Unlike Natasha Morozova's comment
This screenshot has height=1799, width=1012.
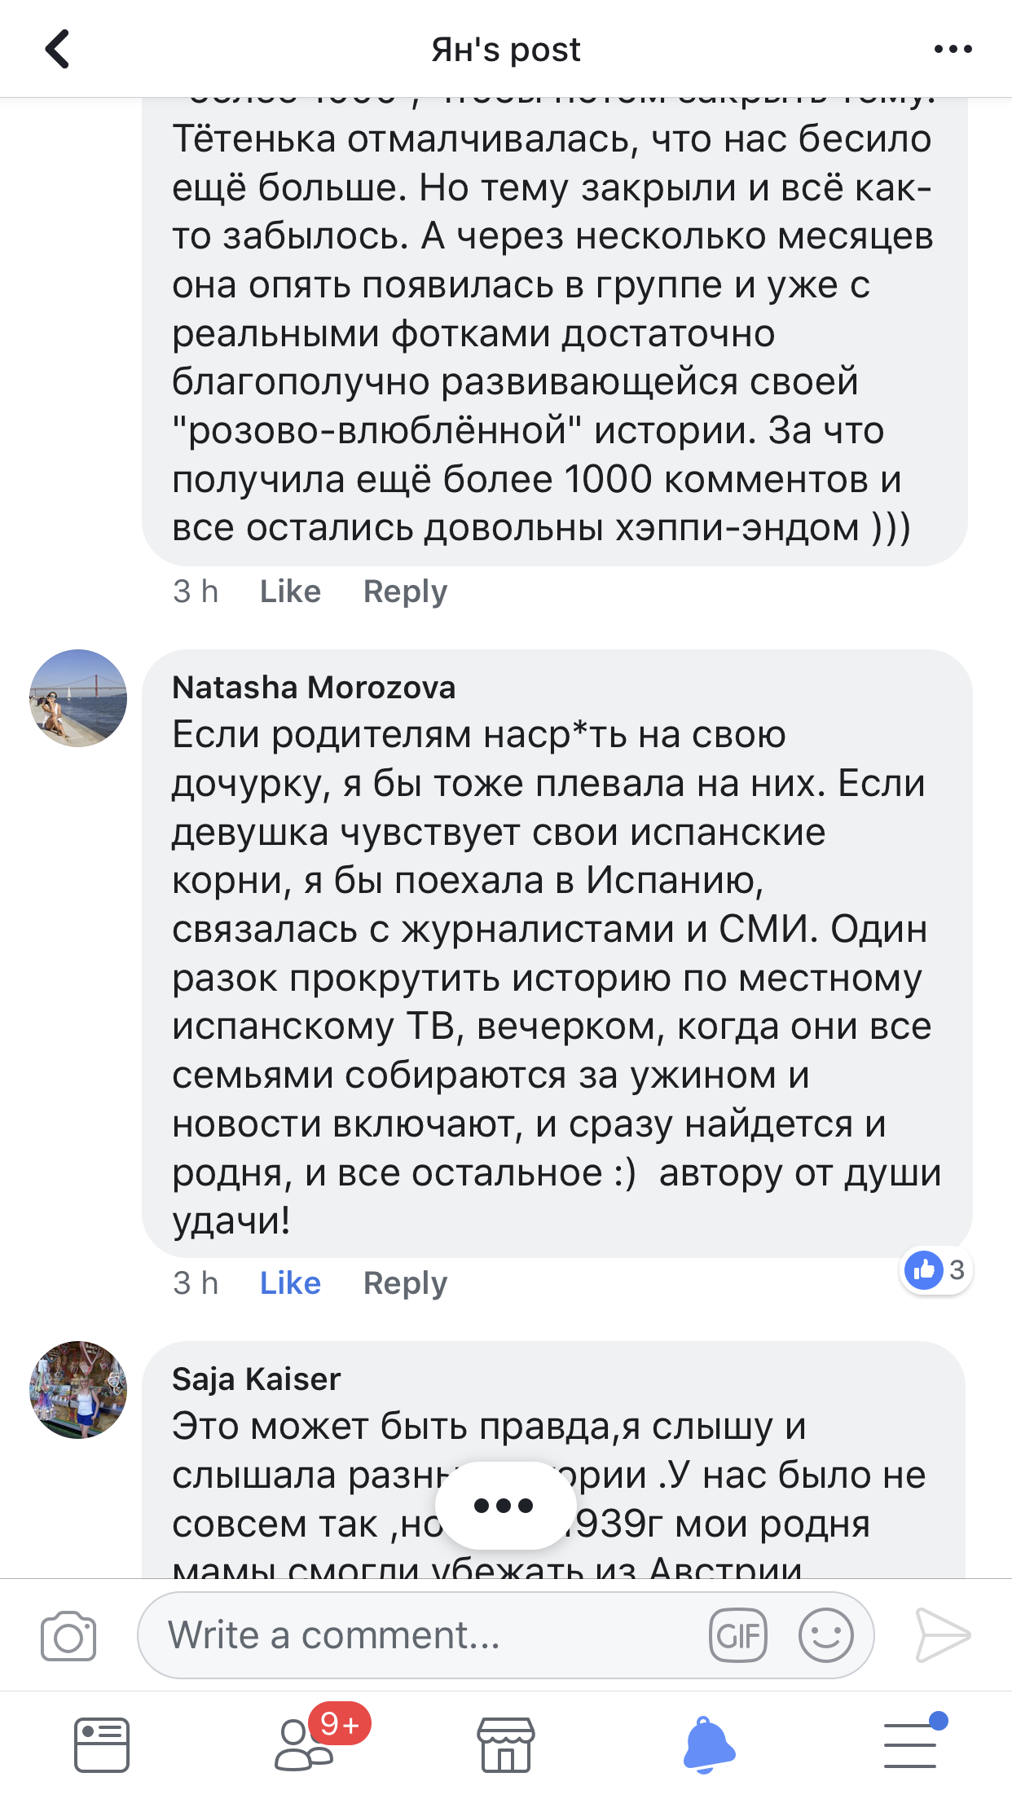click(290, 1283)
